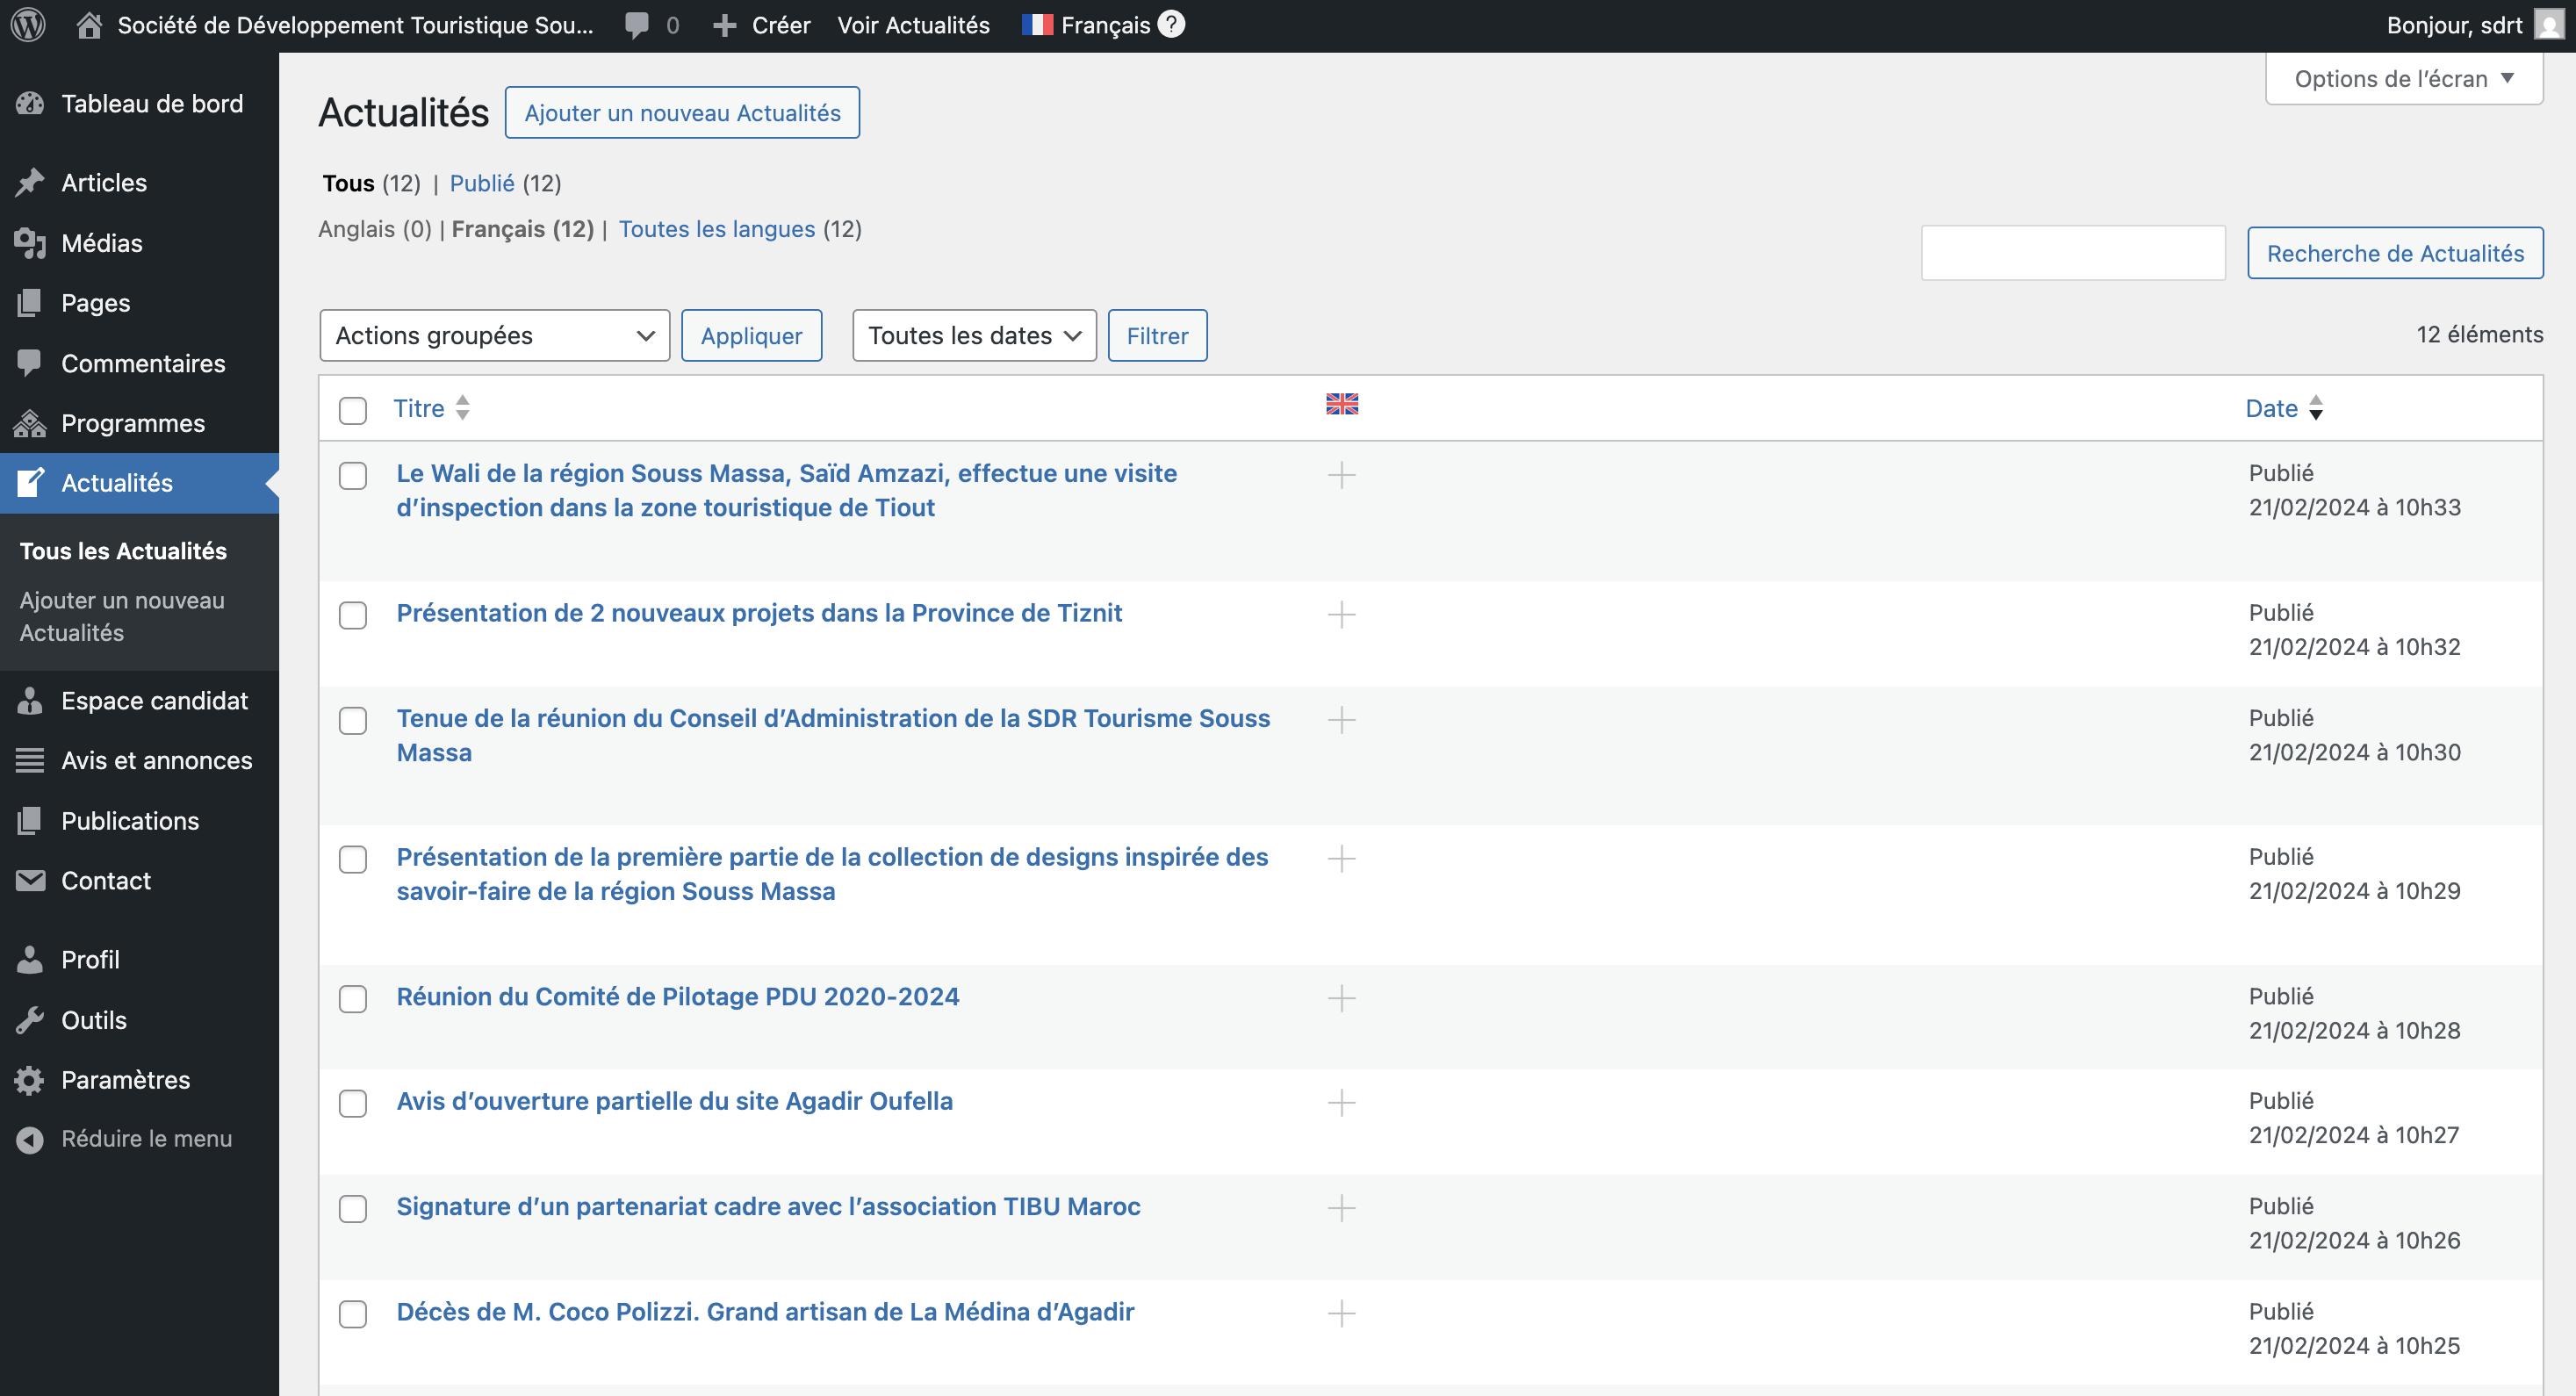This screenshot has width=2576, height=1396.
Task: Add English translation for Agadir Oufella post
Action: pyautogui.click(x=1341, y=1102)
